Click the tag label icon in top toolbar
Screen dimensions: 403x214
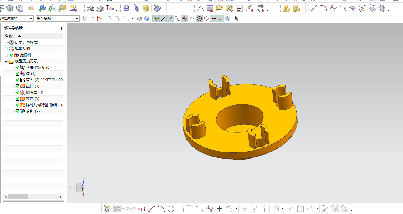[31, 8]
